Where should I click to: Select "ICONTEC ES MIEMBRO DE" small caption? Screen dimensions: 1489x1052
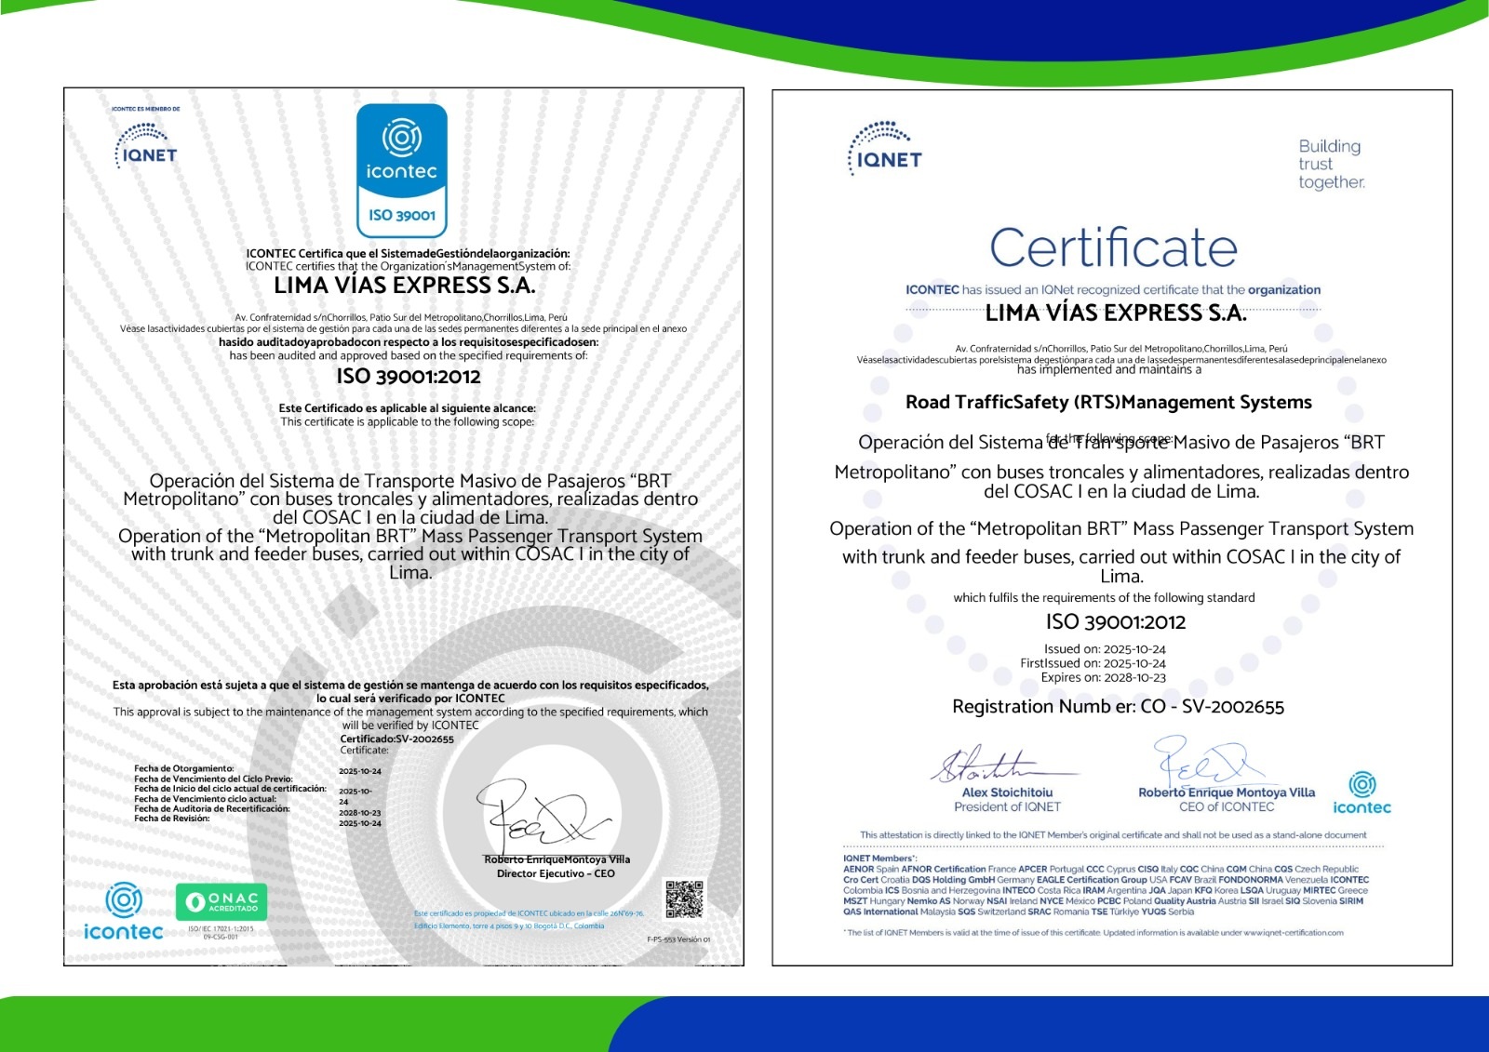146,109
